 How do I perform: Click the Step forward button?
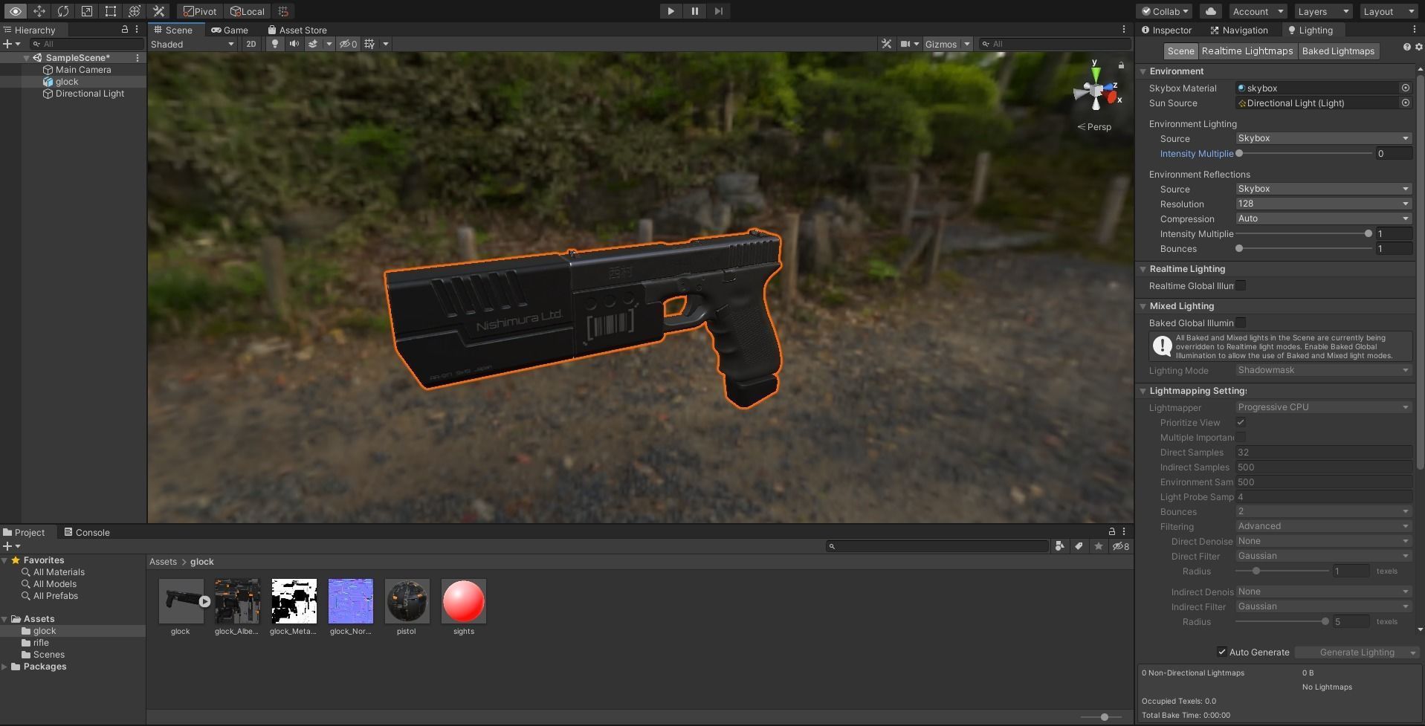click(718, 11)
